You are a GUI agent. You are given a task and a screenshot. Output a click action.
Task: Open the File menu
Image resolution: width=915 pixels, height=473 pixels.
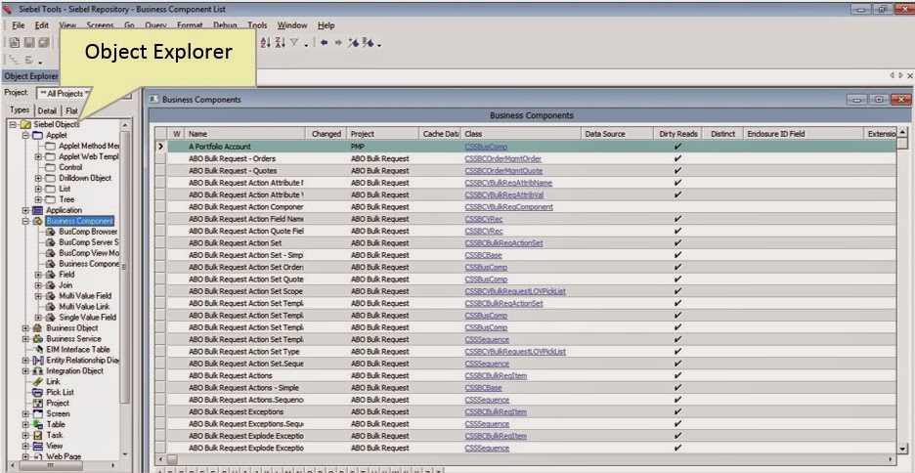click(19, 25)
